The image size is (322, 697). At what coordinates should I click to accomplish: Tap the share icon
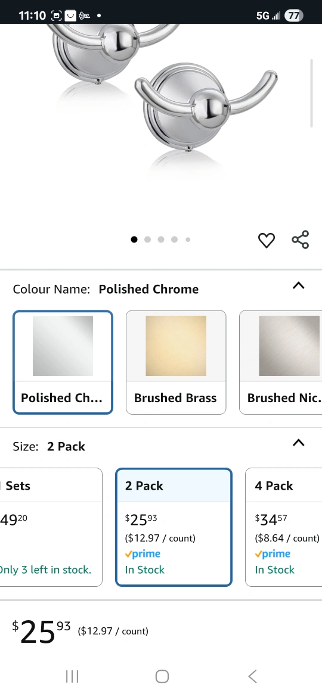tap(300, 239)
